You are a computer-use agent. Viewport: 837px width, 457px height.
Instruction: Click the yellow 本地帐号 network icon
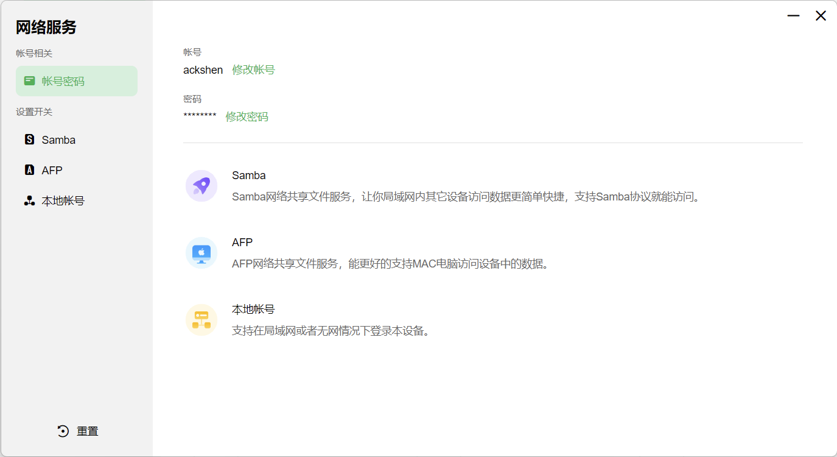(x=201, y=320)
